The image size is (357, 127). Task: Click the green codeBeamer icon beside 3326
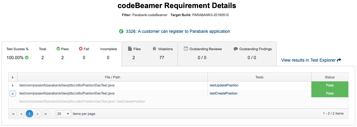coord(121,31)
